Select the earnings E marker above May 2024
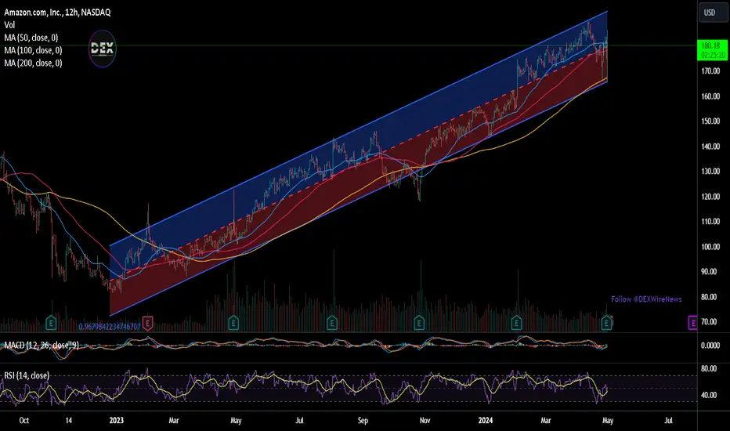 pyautogui.click(x=606, y=322)
